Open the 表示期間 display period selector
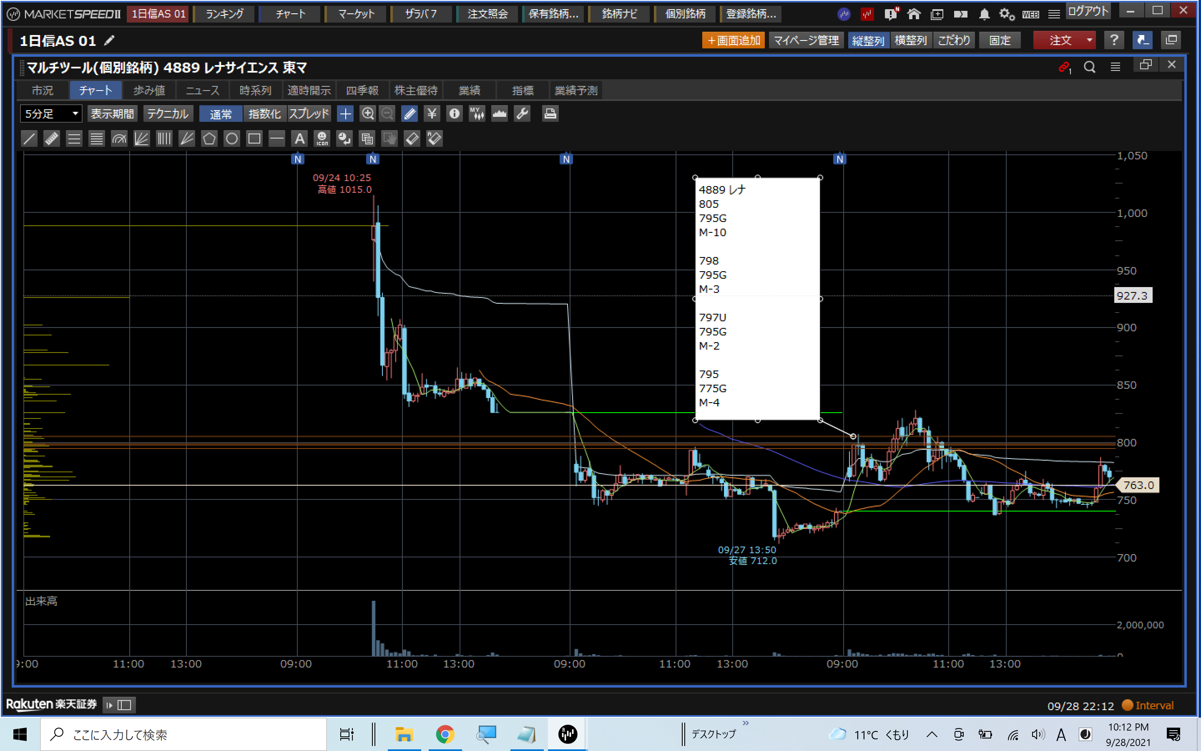The width and height of the screenshot is (1201, 751). click(x=112, y=114)
